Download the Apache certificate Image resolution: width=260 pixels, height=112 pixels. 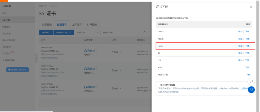coord(247,39)
